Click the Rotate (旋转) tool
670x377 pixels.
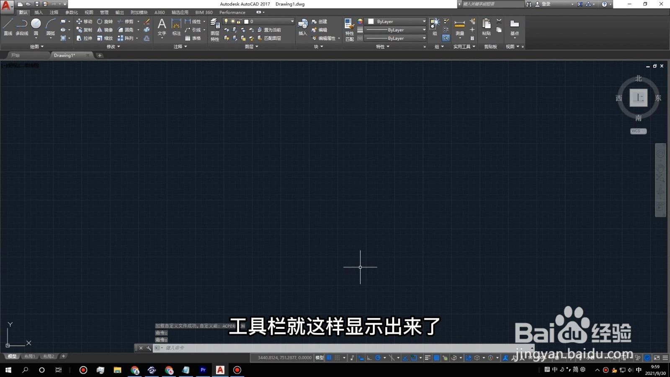pos(105,21)
